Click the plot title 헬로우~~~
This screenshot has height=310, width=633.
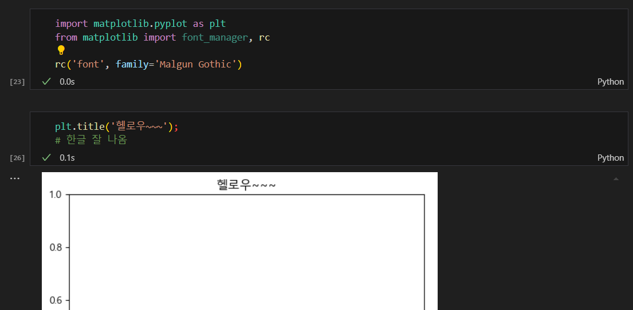[246, 185]
